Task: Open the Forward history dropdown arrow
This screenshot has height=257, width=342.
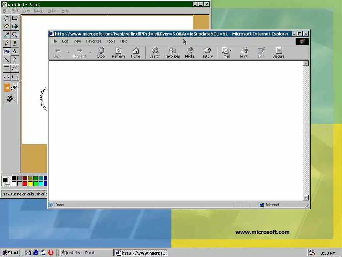Action: [90, 53]
